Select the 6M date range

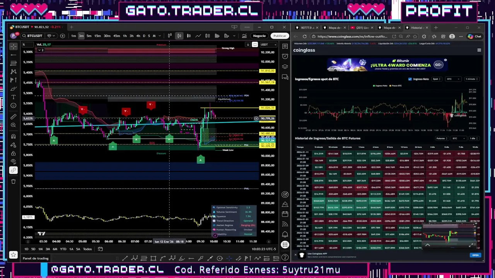pos(55,249)
